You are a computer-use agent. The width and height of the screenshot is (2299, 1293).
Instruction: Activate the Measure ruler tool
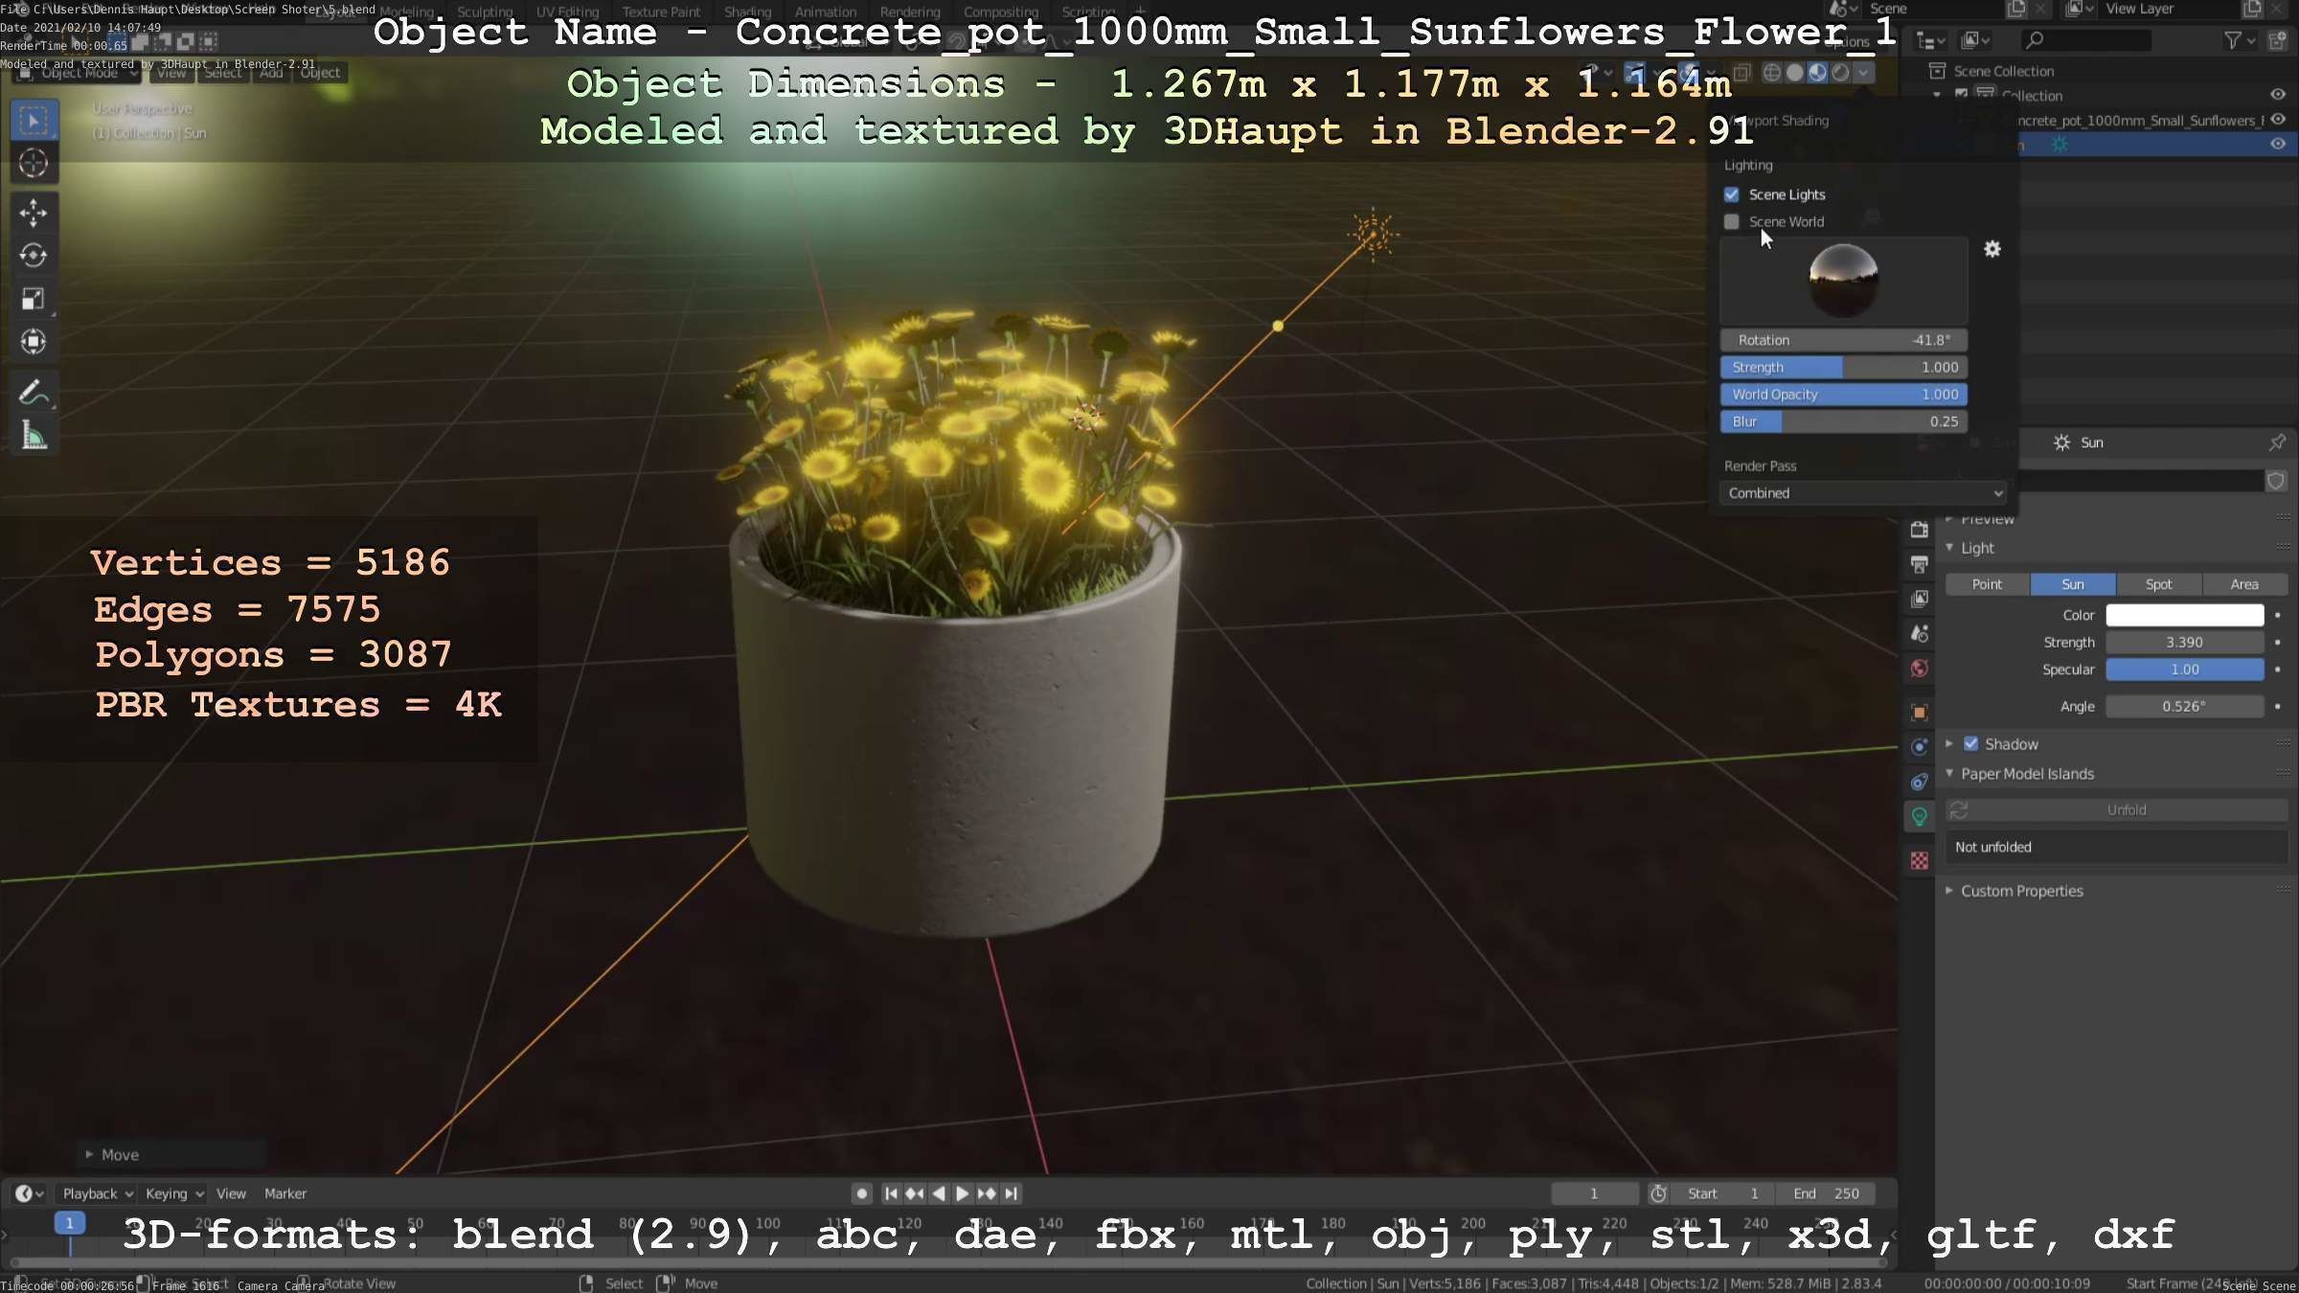pyautogui.click(x=34, y=436)
